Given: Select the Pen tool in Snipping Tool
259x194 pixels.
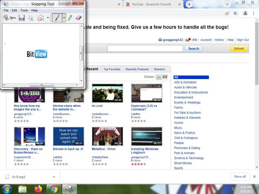Looking at the screenshot, I should tap(57, 18).
